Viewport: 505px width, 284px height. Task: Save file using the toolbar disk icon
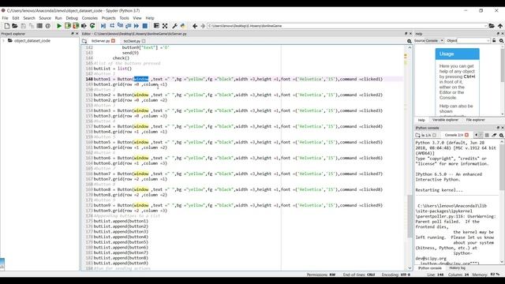(23, 26)
